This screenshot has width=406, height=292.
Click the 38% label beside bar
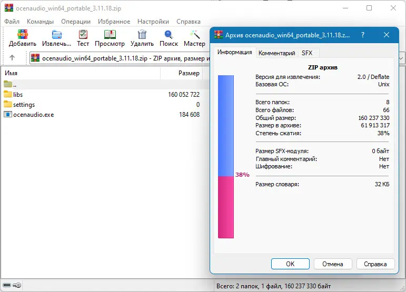pos(242,175)
